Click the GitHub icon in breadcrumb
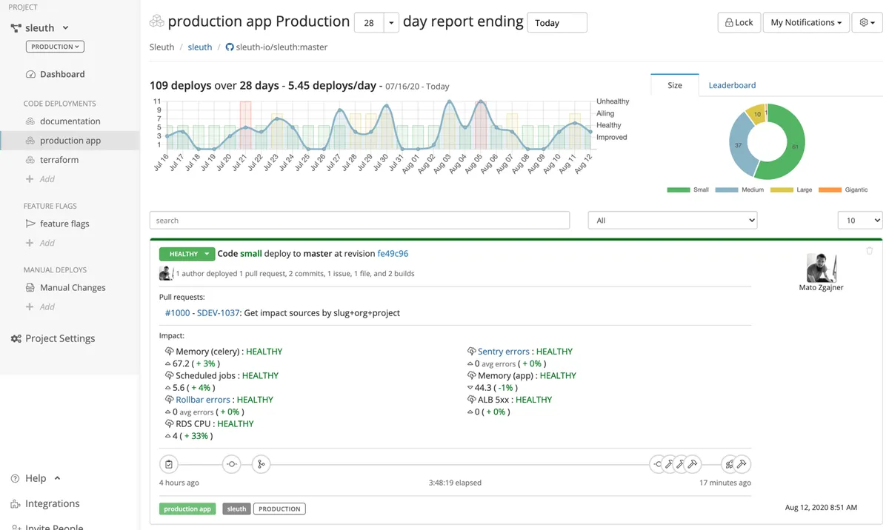The height and width of the screenshot is (530, 889). click(230, 47)
